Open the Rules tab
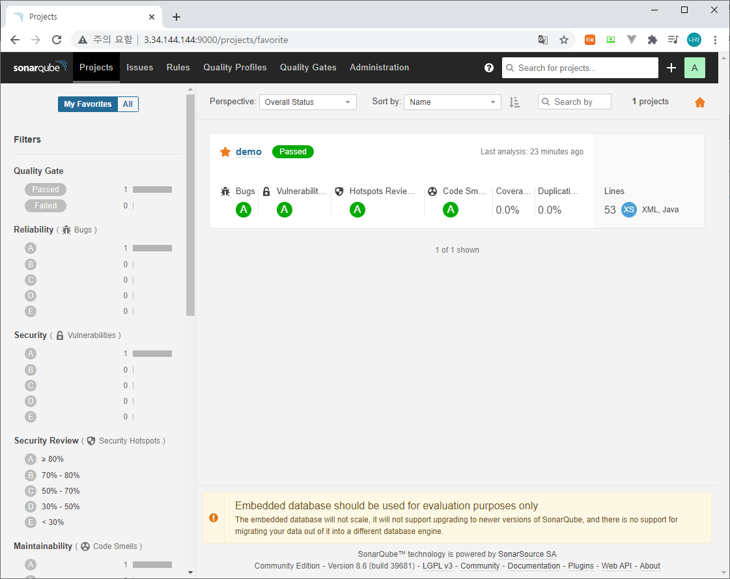Image resolution: width=730 pixels, height=579 pixels. [178, 68]
